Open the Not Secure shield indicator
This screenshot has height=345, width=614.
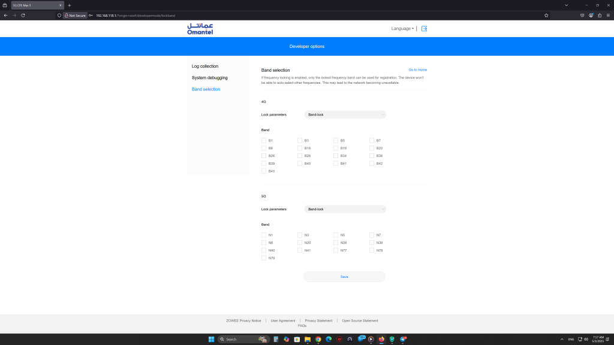(75, 15)
